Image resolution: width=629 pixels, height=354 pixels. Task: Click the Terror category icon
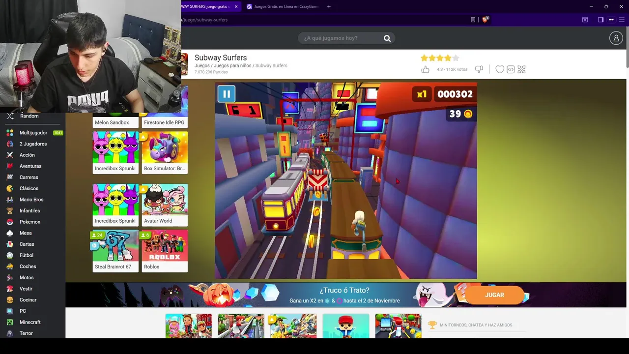point(10,333)
